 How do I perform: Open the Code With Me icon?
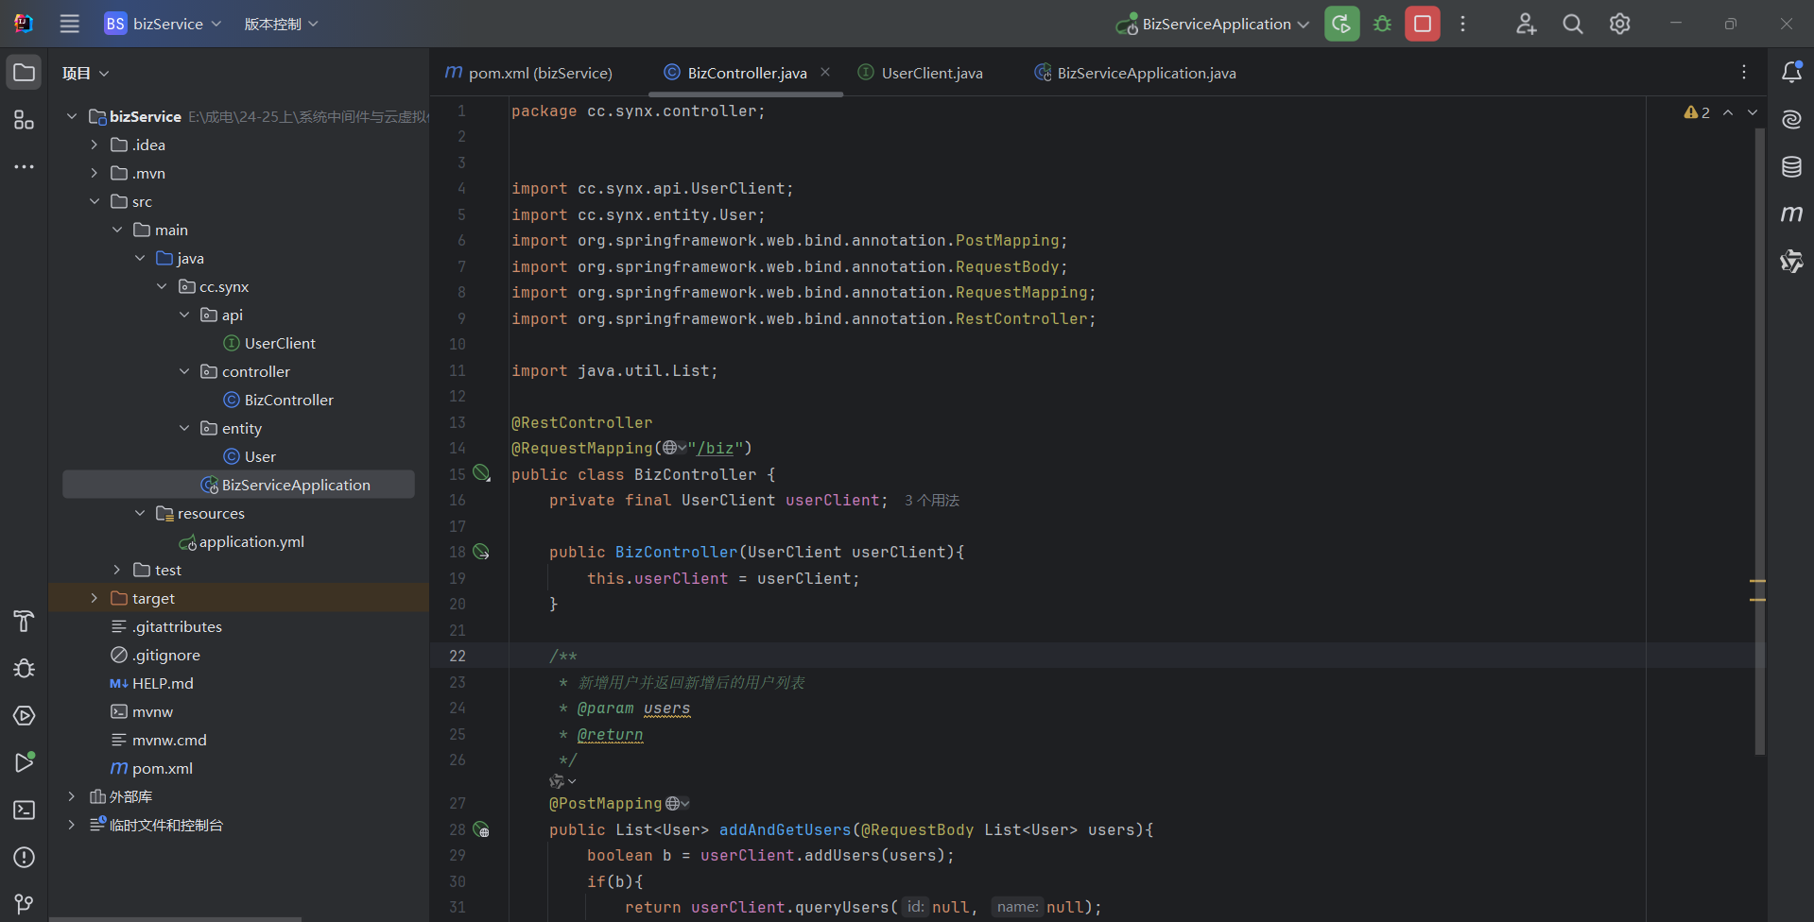coord(1526,24)
